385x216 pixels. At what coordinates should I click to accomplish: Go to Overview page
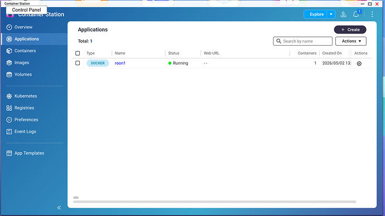pos(23,27)
